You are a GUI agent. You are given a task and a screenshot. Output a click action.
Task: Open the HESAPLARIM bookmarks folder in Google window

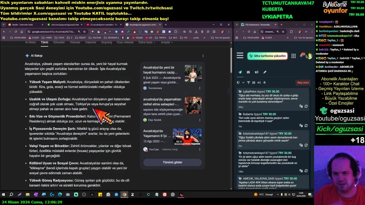coord(18,38)
